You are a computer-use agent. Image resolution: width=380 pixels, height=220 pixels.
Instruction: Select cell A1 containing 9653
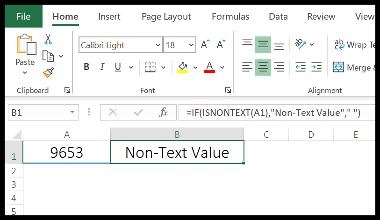pos(67,152)
